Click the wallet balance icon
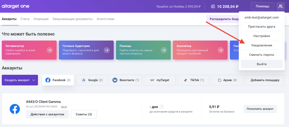The height and width of the screenshot is (127, 289). (x=213, y=7)
